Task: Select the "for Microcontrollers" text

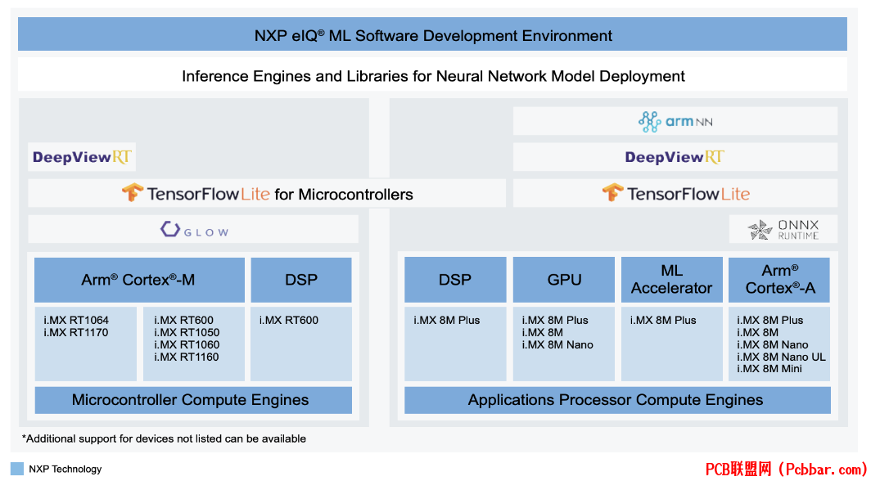Action: [344, 194]
